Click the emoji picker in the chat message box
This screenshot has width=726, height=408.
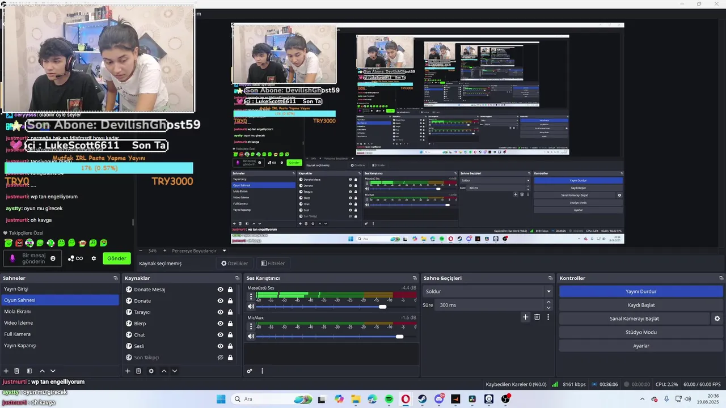(53, 258)
